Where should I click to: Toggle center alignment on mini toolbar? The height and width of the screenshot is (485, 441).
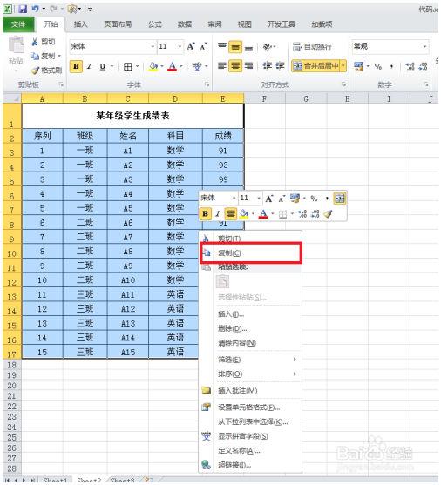230,213
